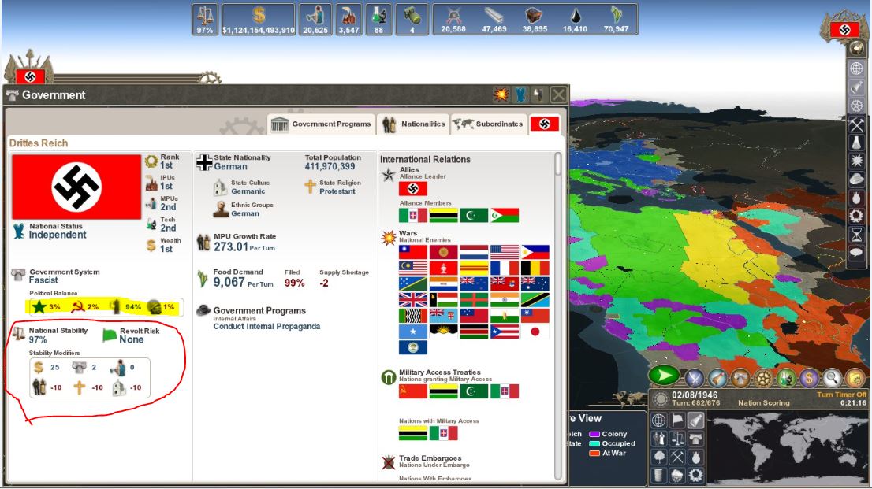This screenshot has width=872, height=489.
Task: Click the Turn Timer Off label
Action: point(841,394)
